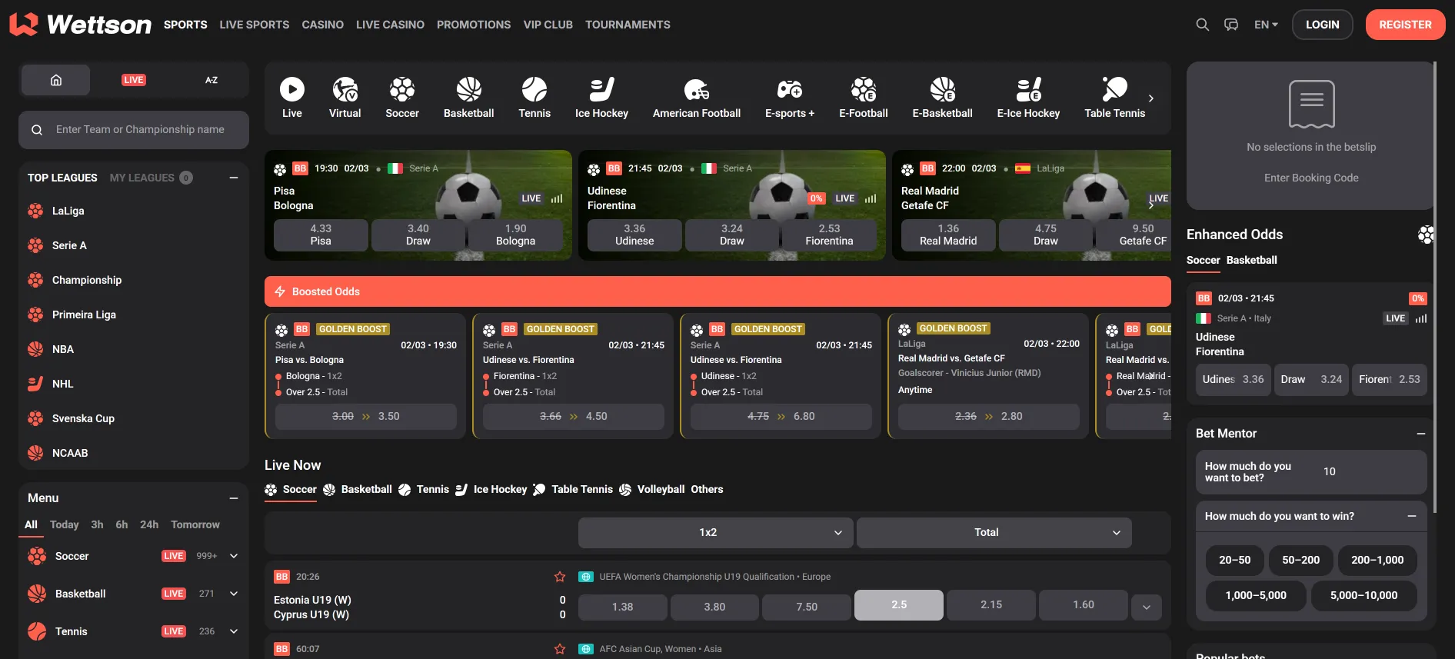Filter menu by Tomorrow
The height and width of the screenshot is (659, 1455).
pos(195,524)
